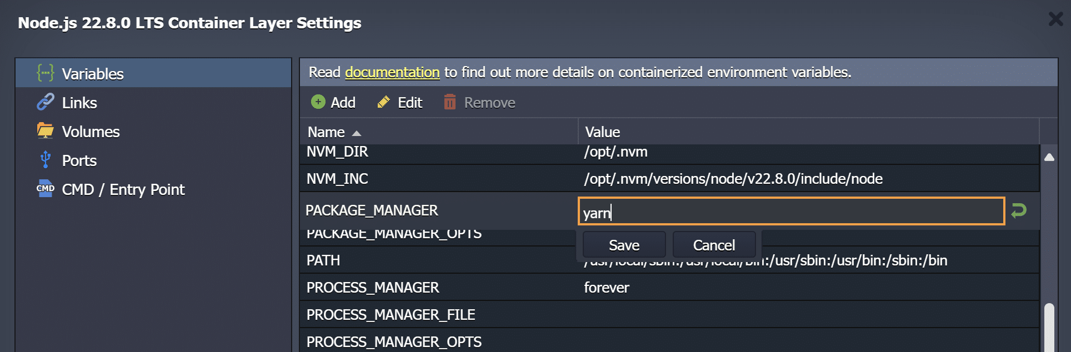
Task: Click the Edit pencil icon
Action: point(383,102)
